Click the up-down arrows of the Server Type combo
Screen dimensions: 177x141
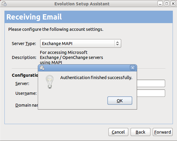[117, 44]
